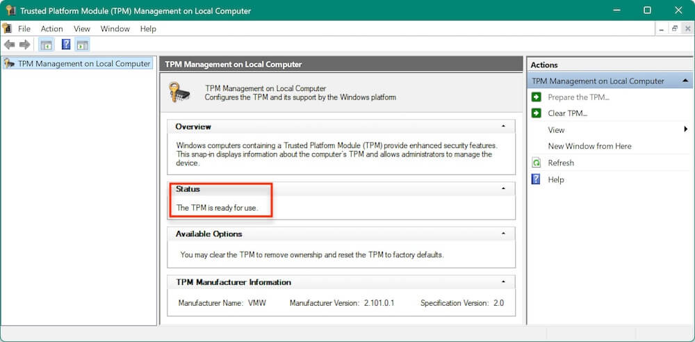Collapse TPM Manufacturer Information section
695x342 pixels.
tap(503, 282)
